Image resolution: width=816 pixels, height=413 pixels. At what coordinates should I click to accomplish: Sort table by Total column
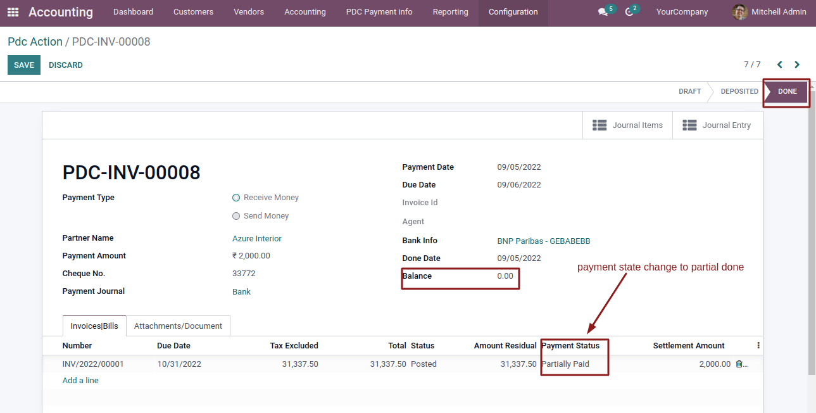tap(397, 346)
